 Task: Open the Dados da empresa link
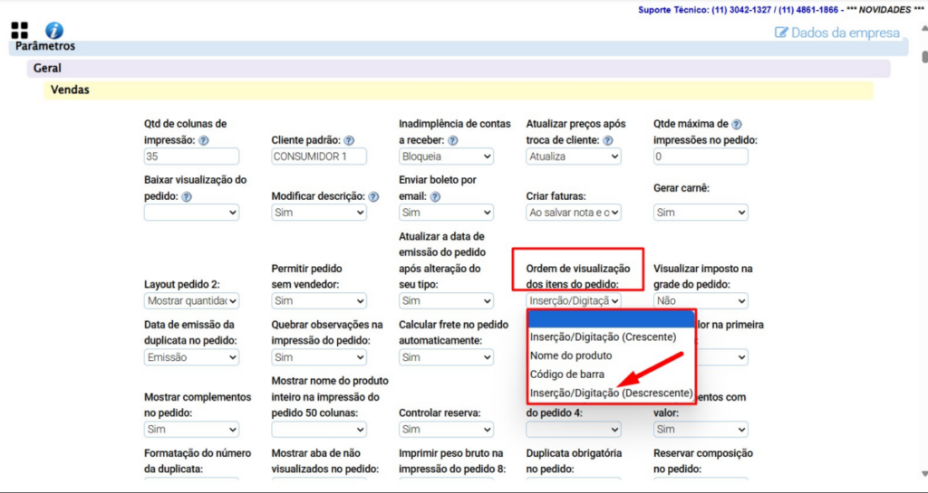(x=846, y=33)
